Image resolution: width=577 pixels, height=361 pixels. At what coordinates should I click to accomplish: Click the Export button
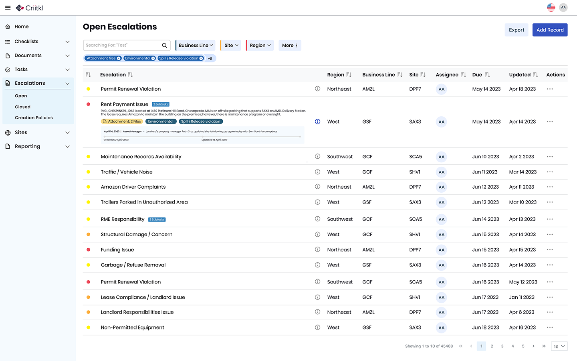click(516, 30)
